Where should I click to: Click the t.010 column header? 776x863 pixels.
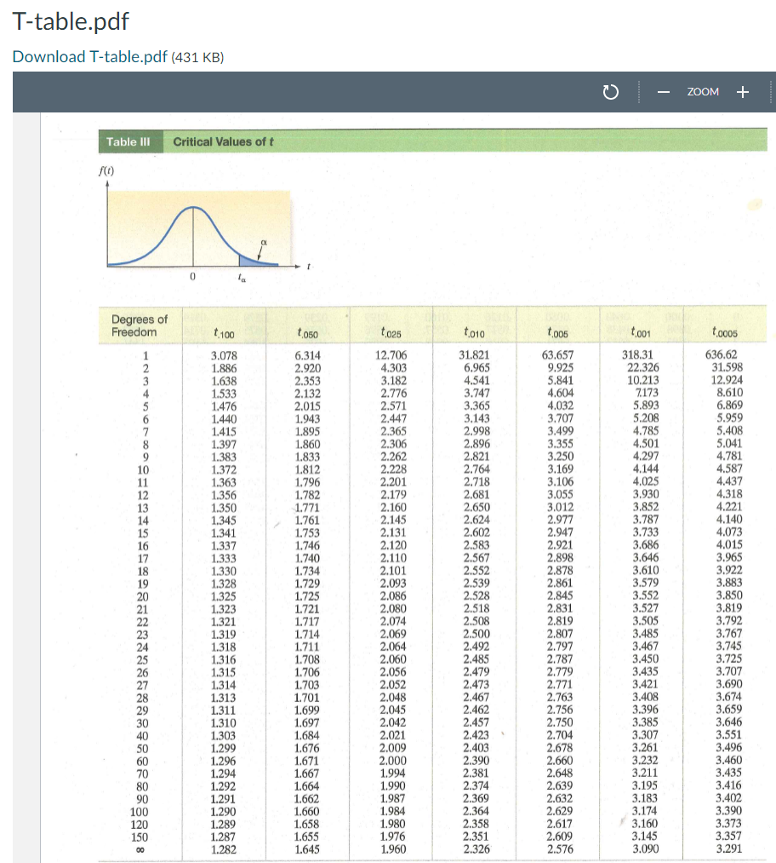(474, 332)
